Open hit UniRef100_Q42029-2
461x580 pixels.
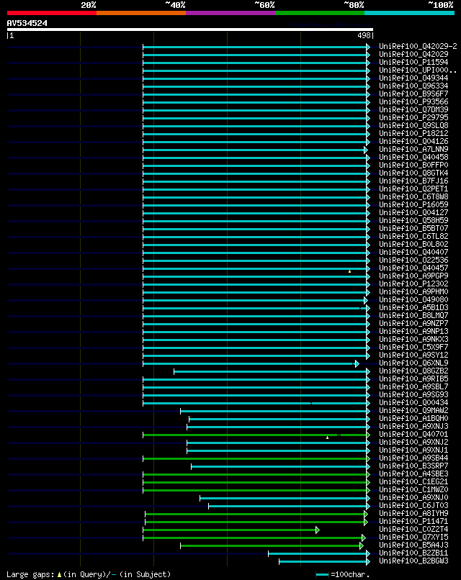tap(418, 46)
